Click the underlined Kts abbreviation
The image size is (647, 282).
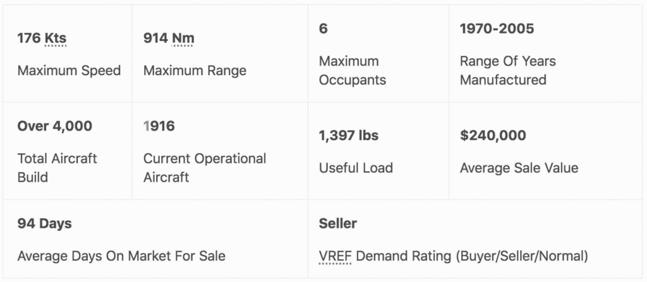click(x=56, y=38)
